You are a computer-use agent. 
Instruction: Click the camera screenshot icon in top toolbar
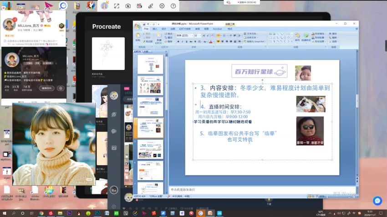128,6
